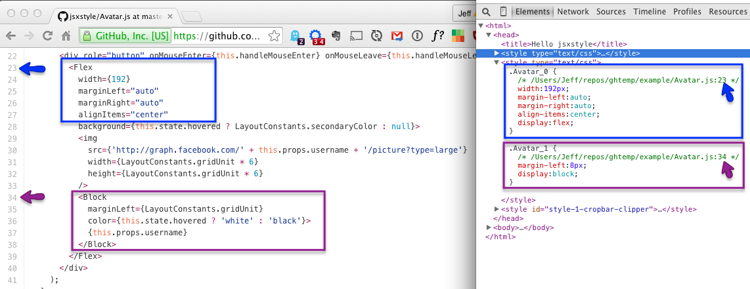Screen dimensions: 750x289
Task: Click the alignItems="center" code line
Action: [x=123, y=115]
